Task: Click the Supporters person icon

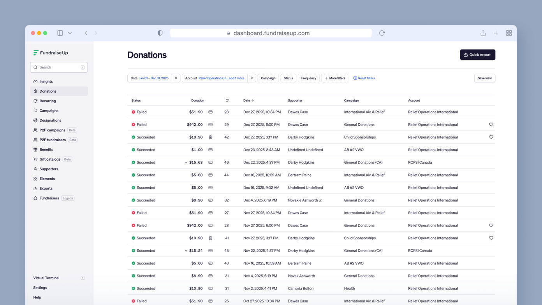Action: coord(35,169)
